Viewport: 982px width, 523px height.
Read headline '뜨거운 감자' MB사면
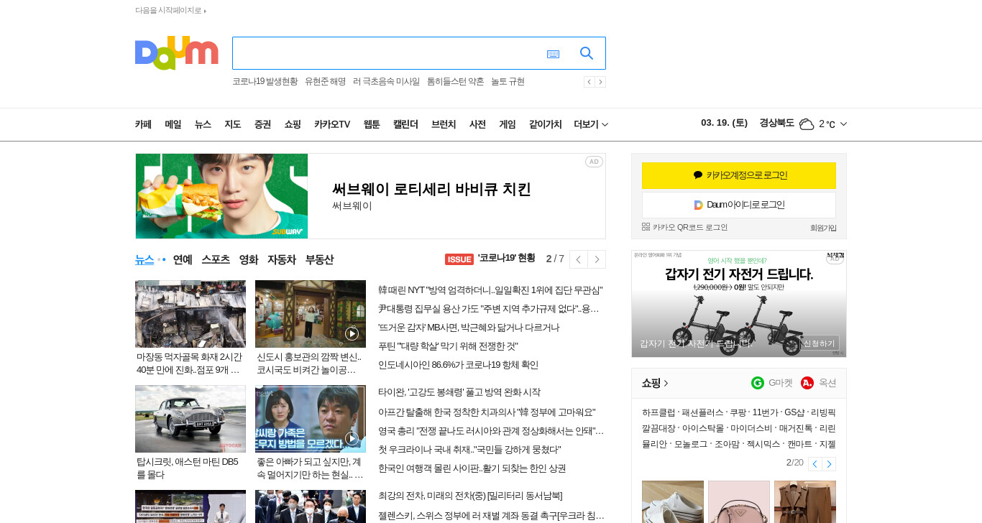click(x=469, y=328)
